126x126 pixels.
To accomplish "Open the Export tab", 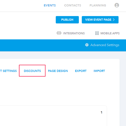I will pyautogui.click(x=81, y=71).
